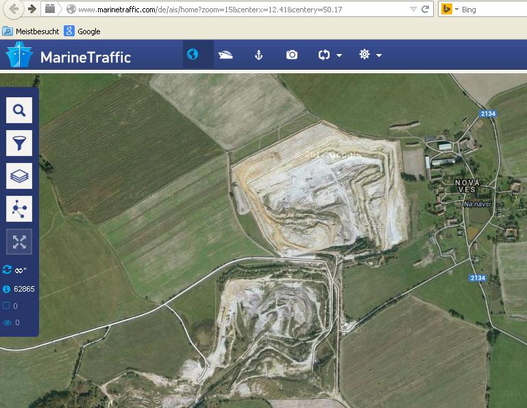Click the vessel count info icon
The width and height of the screenshot is (527, 408).
7,289
